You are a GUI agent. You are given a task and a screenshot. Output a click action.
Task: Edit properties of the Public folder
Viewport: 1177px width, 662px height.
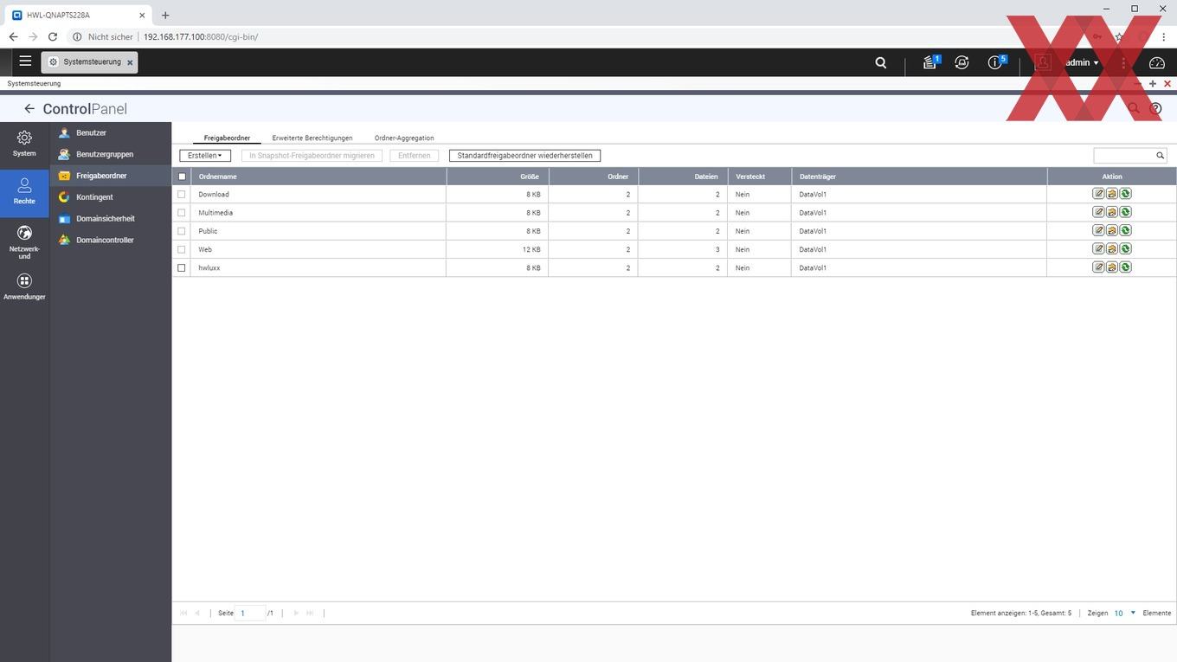coord(1098,230)
